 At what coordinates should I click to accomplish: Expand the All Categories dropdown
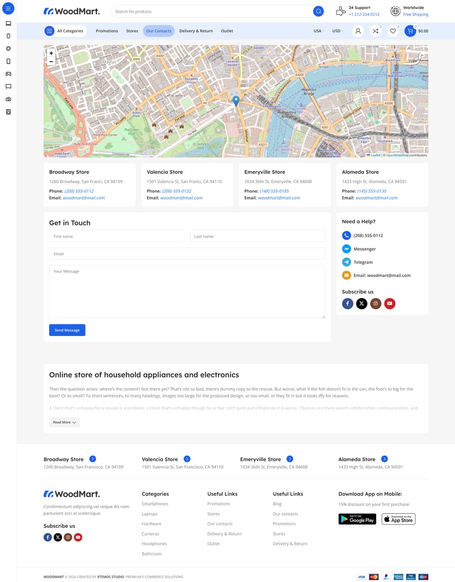pyautogui.click(x=65, y=31)
